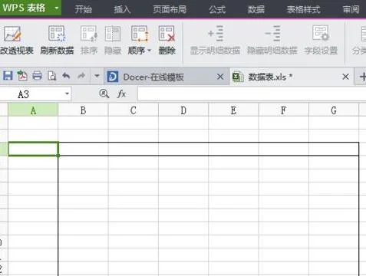The width and height of the screenshot is (366, 276).
Task: Close the Docer-在线模板 tab
Action: 220,77
